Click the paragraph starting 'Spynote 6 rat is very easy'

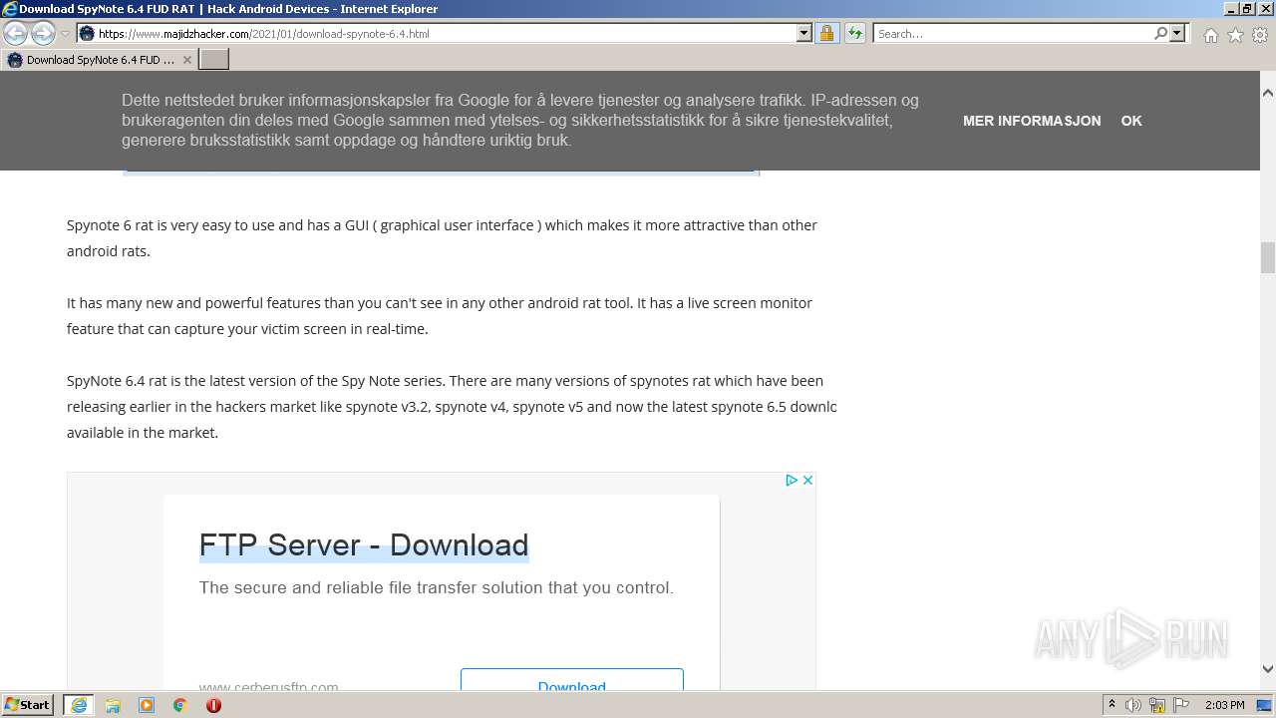pos(442,237)
